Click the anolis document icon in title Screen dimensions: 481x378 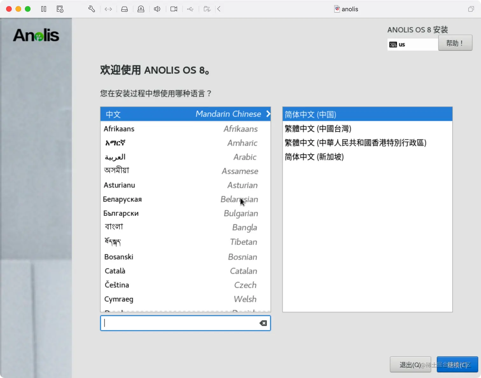337,9
